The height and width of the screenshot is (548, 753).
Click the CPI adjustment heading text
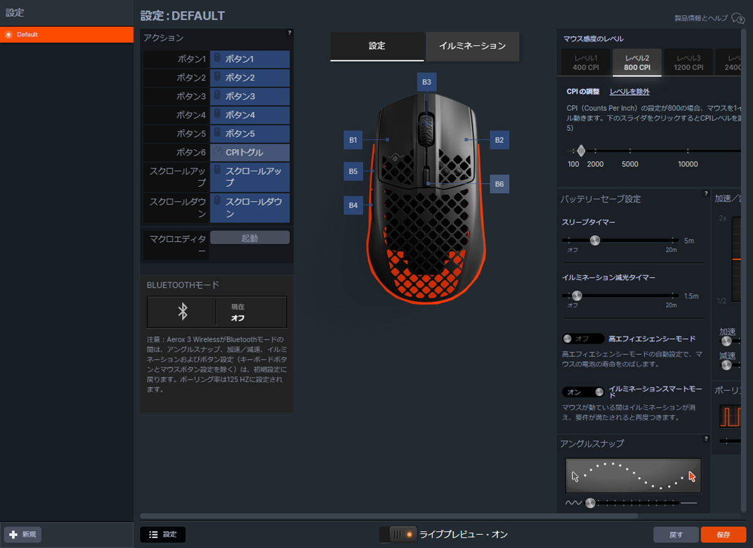583,92
